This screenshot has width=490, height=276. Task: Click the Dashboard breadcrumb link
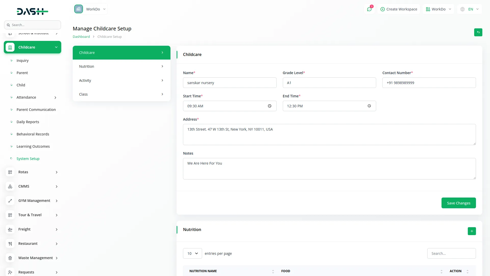pos(81,37)
